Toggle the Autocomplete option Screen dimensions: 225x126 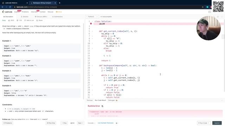pyautogui.click(x=106, y=17)
